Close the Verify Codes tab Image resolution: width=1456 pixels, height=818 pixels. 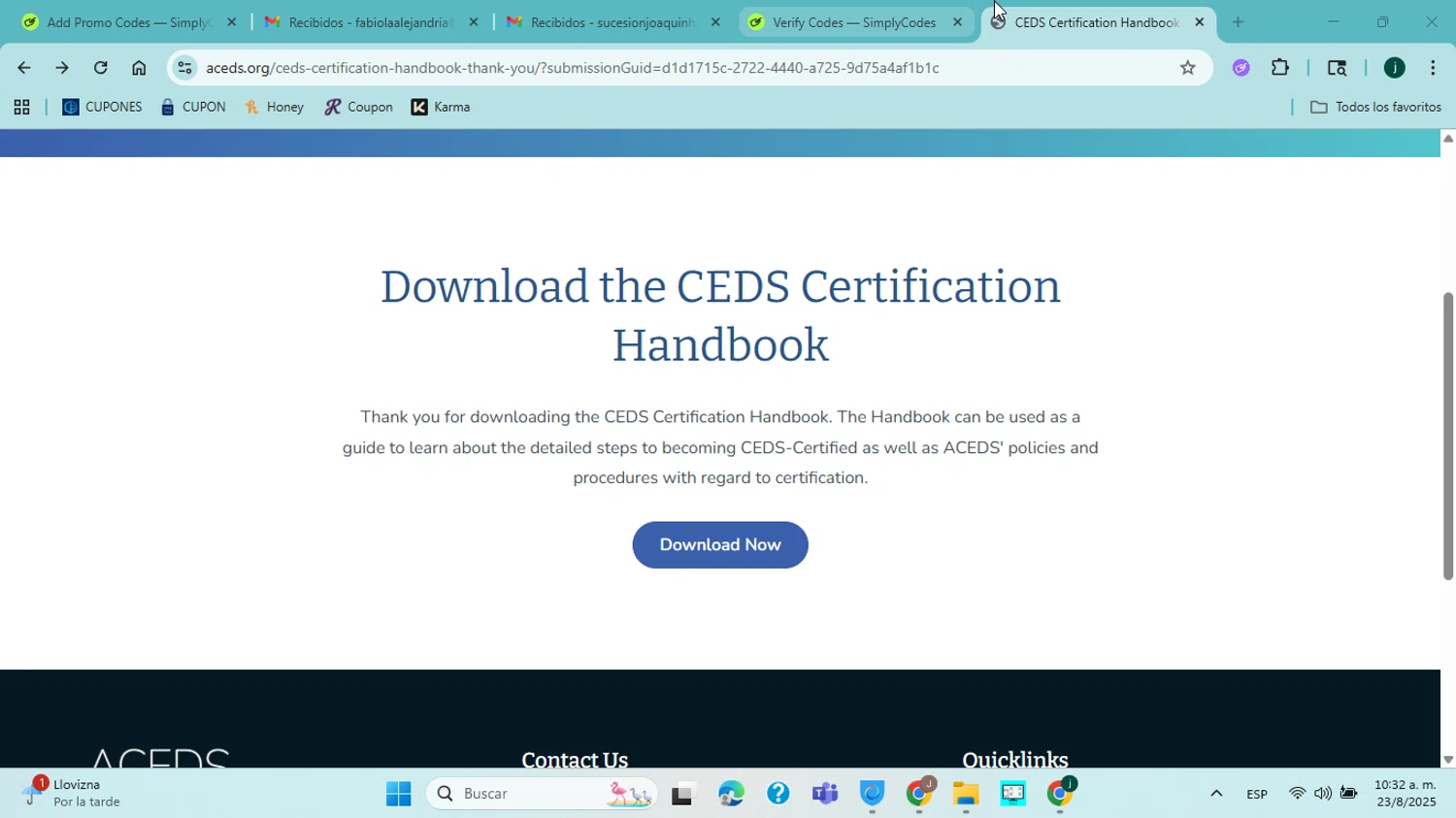click(957, 22)
